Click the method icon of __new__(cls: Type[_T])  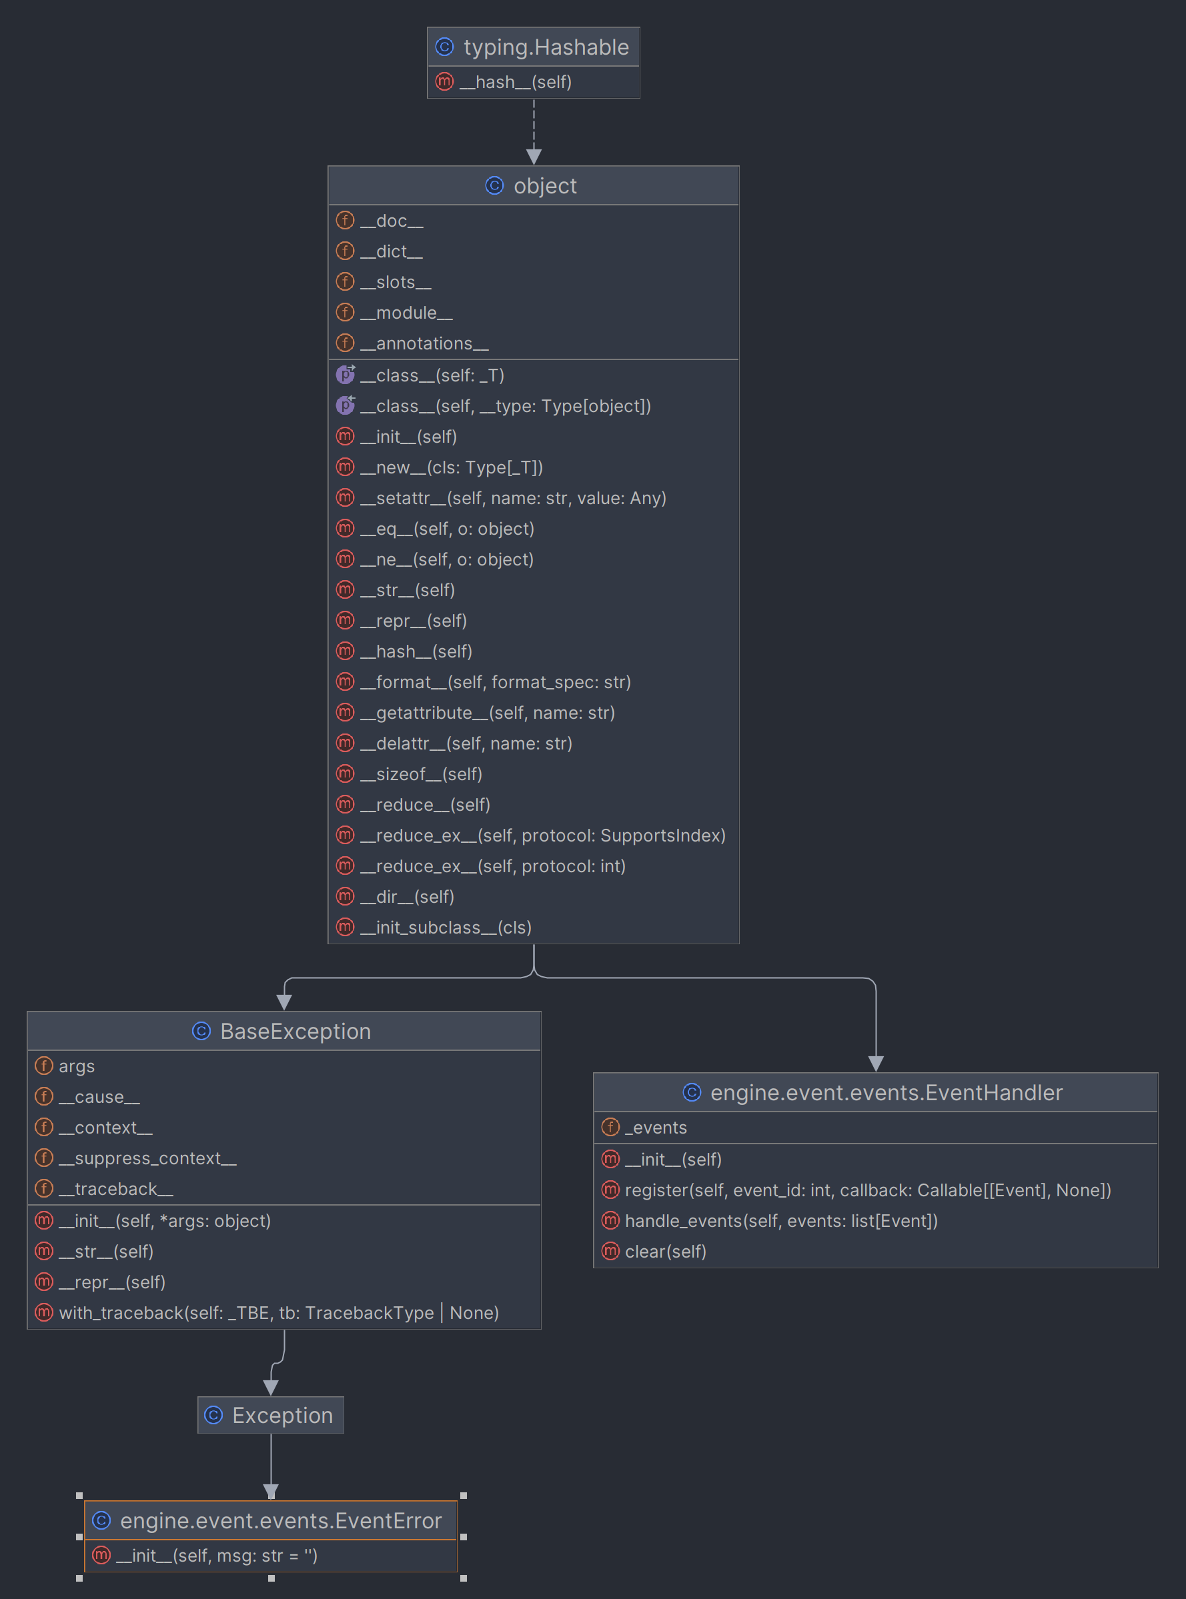tap(346, 467)
